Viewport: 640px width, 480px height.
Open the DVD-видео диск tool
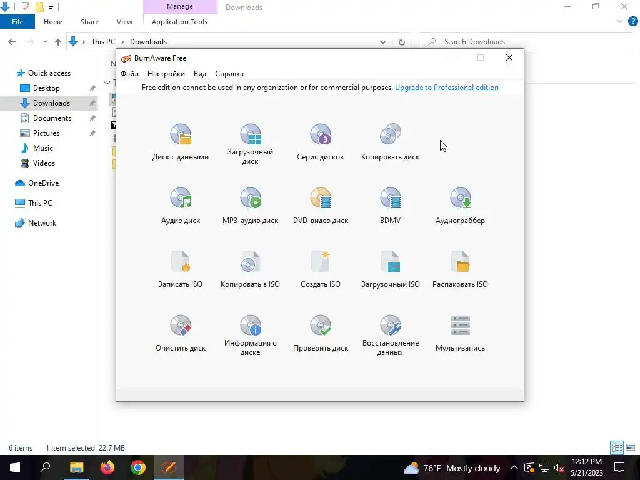coord(321,206)
